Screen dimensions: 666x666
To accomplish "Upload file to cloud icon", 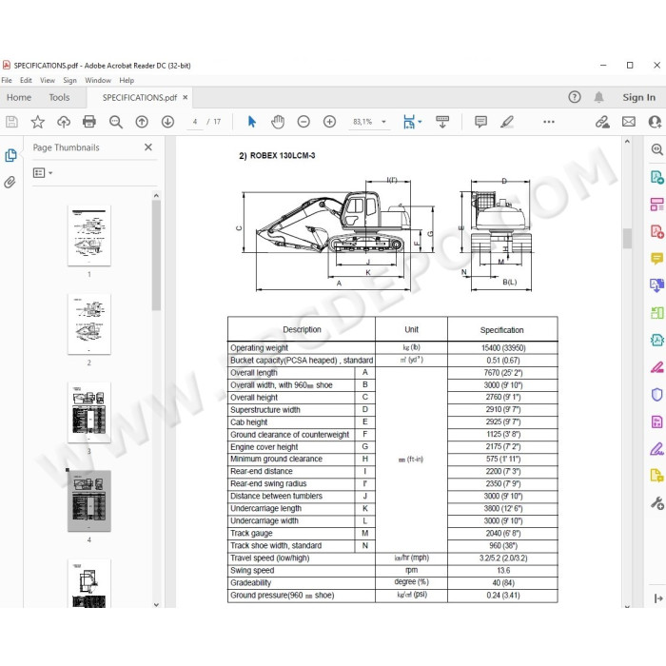I will tap(64, 122).
